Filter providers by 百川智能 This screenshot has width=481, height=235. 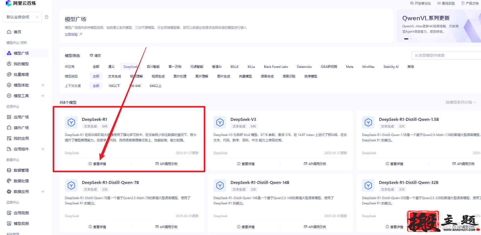click(153, 67)
